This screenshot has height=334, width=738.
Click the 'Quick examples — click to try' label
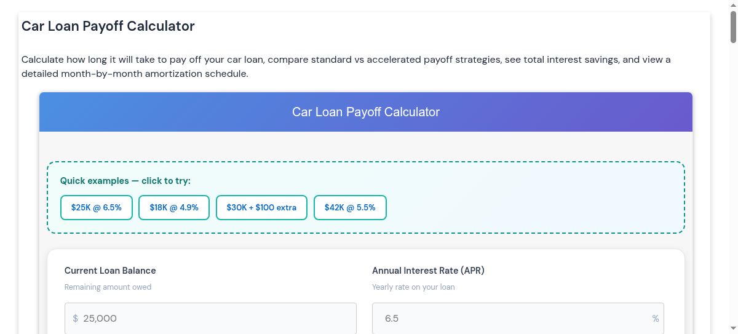click(125, 181)
